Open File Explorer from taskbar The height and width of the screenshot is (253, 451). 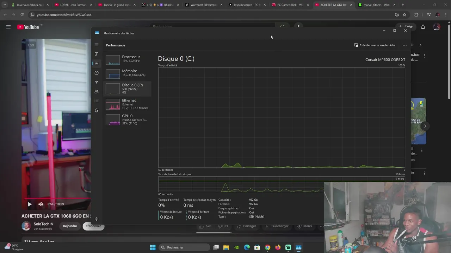226,247
